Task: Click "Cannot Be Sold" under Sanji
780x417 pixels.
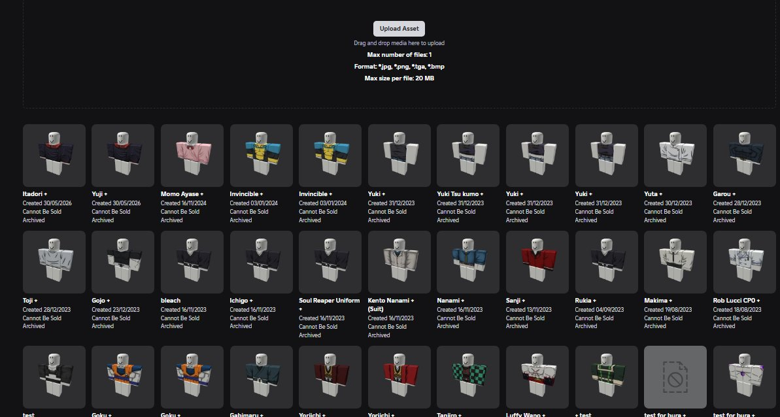Action: click(525, 318)
